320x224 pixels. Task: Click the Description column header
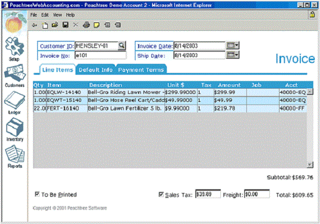pyautogui.click(x=106, y=85)
